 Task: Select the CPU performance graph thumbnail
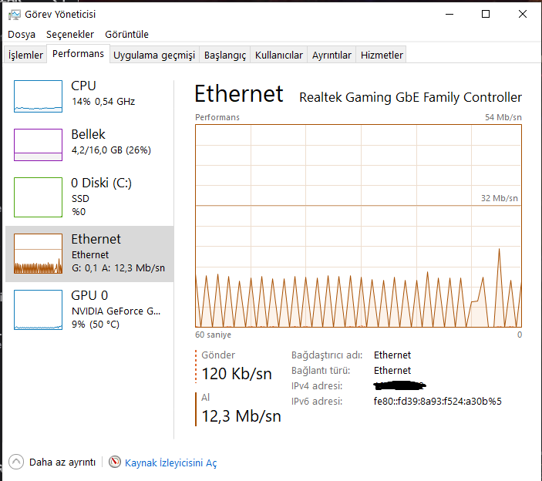coord(38,96)
